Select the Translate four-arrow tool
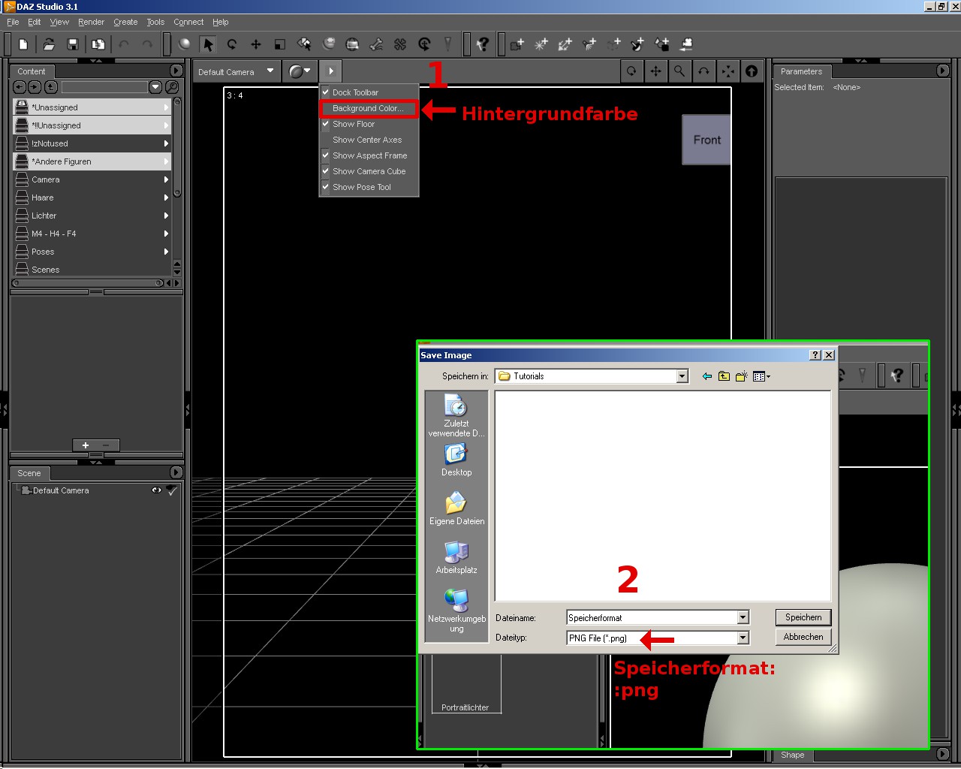The image size is (961, 769). pos(256,44)
